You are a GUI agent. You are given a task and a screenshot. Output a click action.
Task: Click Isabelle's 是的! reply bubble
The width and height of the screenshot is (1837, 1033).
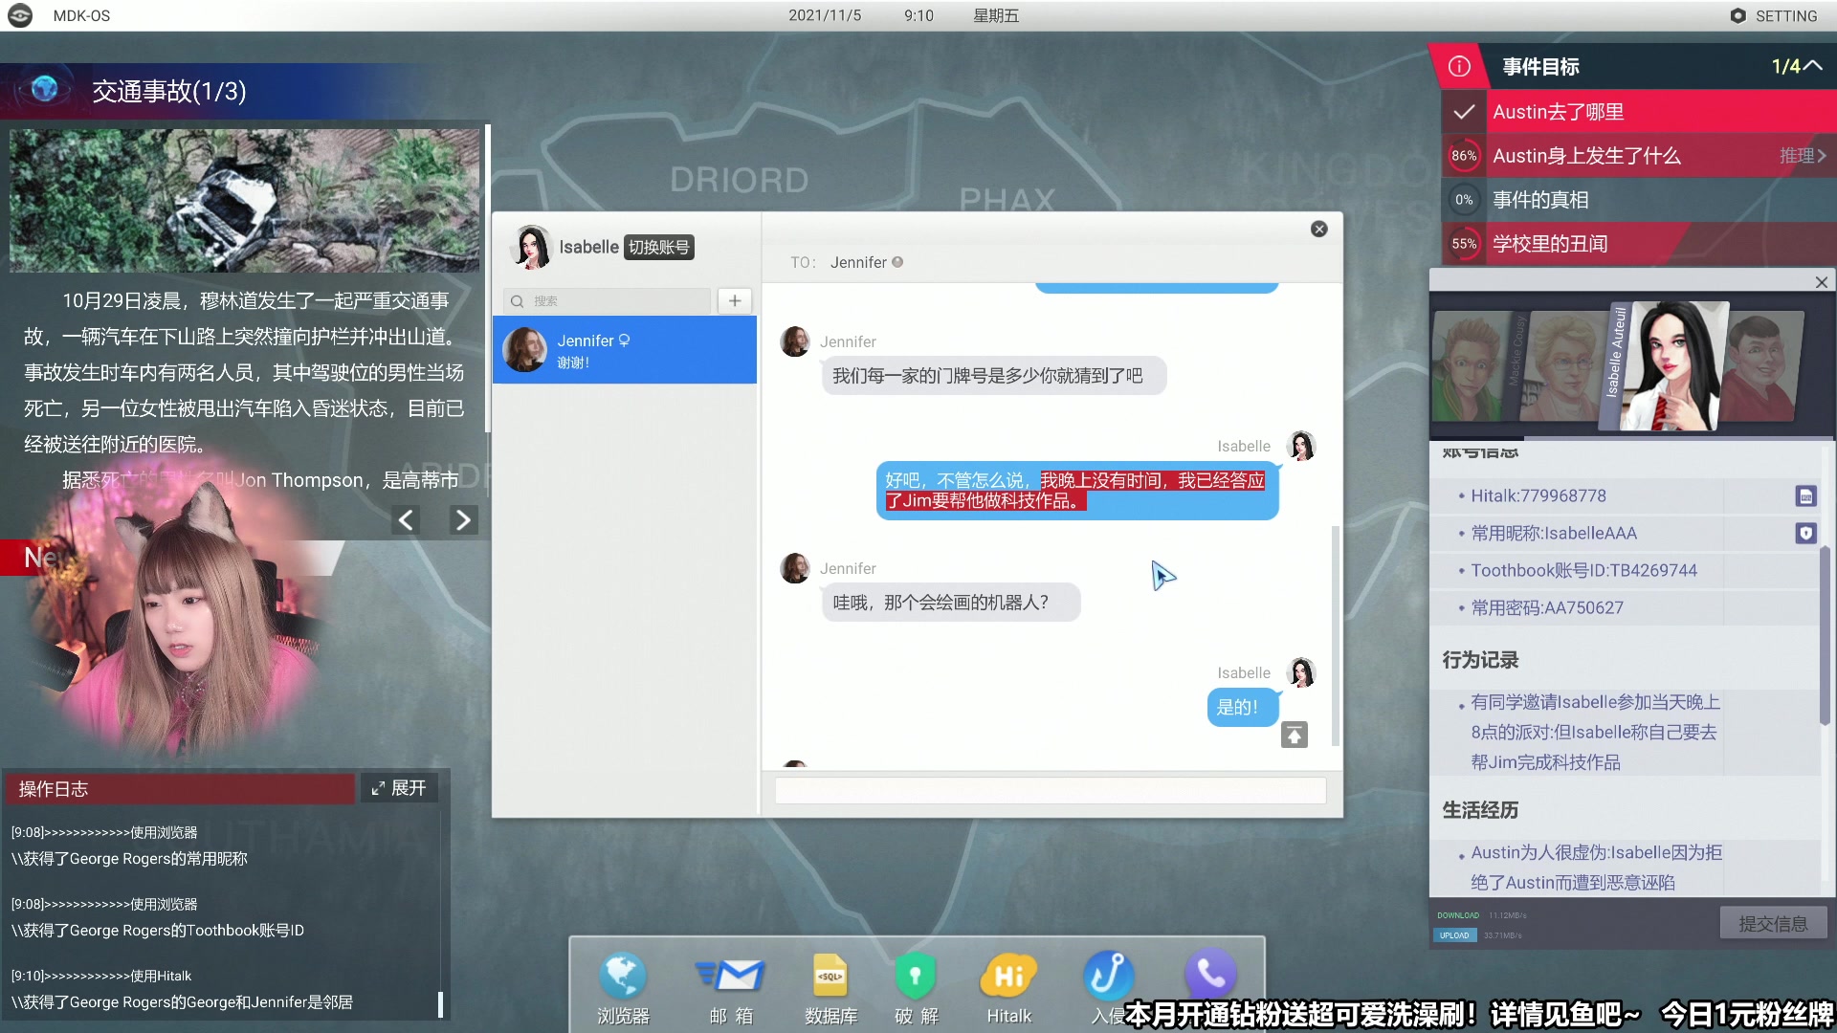pyautogui.click(x=1241, y=707)
